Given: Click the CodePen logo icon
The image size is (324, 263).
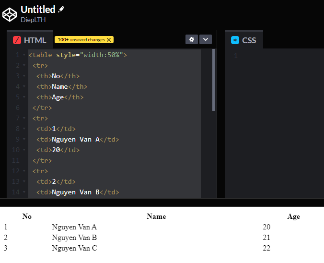Looking at the screenshot, I should pyautogui.click(x=10, y=14).
